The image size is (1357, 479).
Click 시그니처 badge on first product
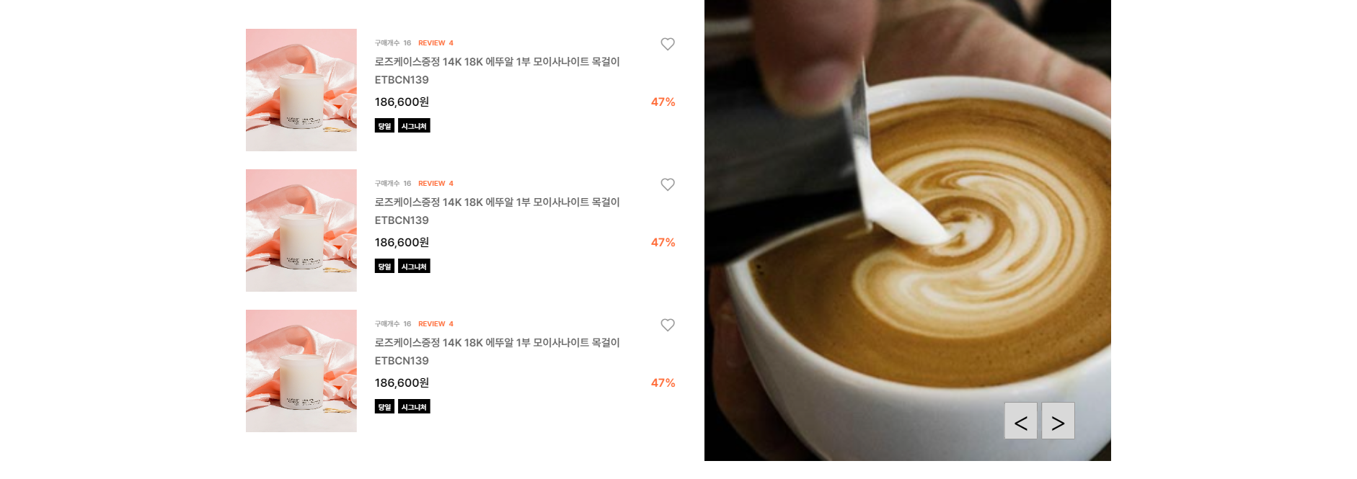tap(414, 126)
